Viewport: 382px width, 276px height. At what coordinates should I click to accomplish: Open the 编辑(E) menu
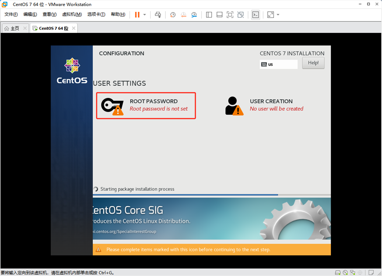pyautogui.click(x=30, y=14)
